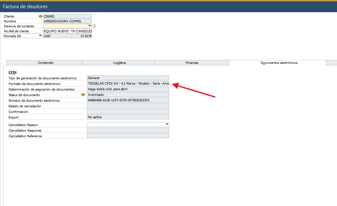
Task: Click Haga doble click para abrir field
Action: click(128, 89)
